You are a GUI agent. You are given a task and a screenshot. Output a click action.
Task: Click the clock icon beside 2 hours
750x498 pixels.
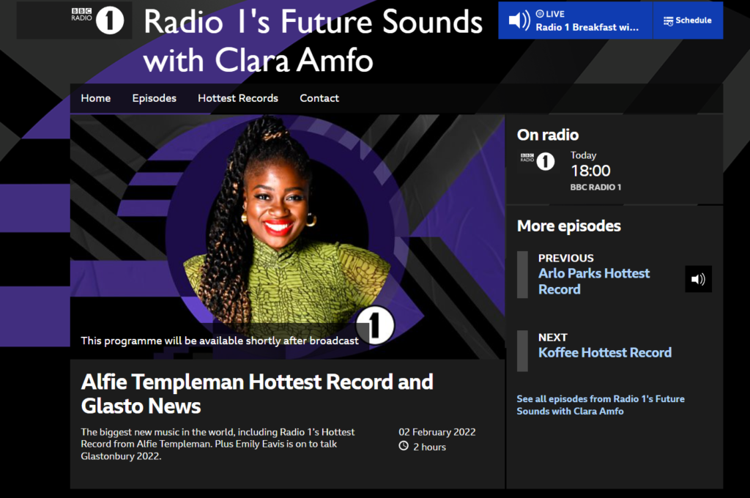(404, 446)
